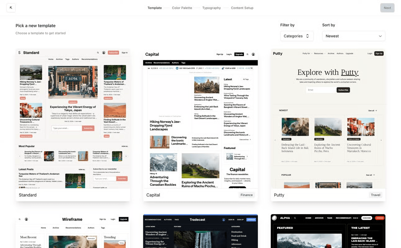Click 'Pick a new template' heading
The width and height of the screenshot is (401, 248).
click(36, 26)
